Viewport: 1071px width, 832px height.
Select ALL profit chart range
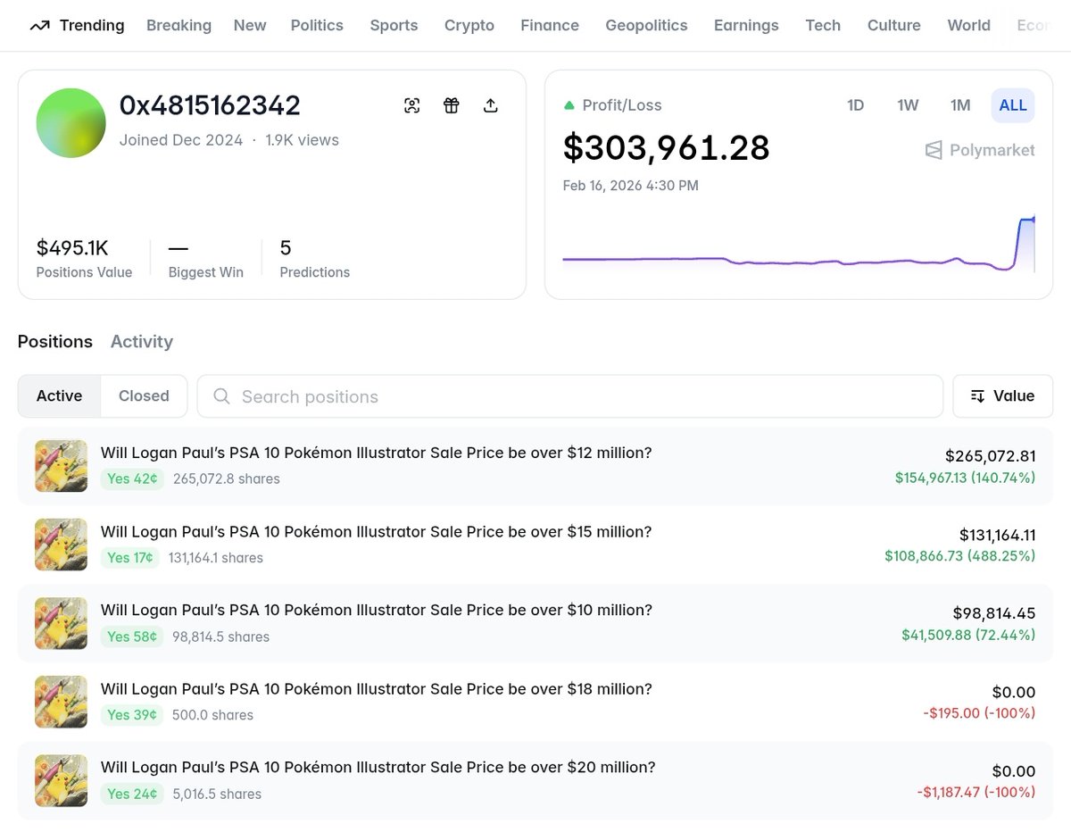[x=1013, y=105]
